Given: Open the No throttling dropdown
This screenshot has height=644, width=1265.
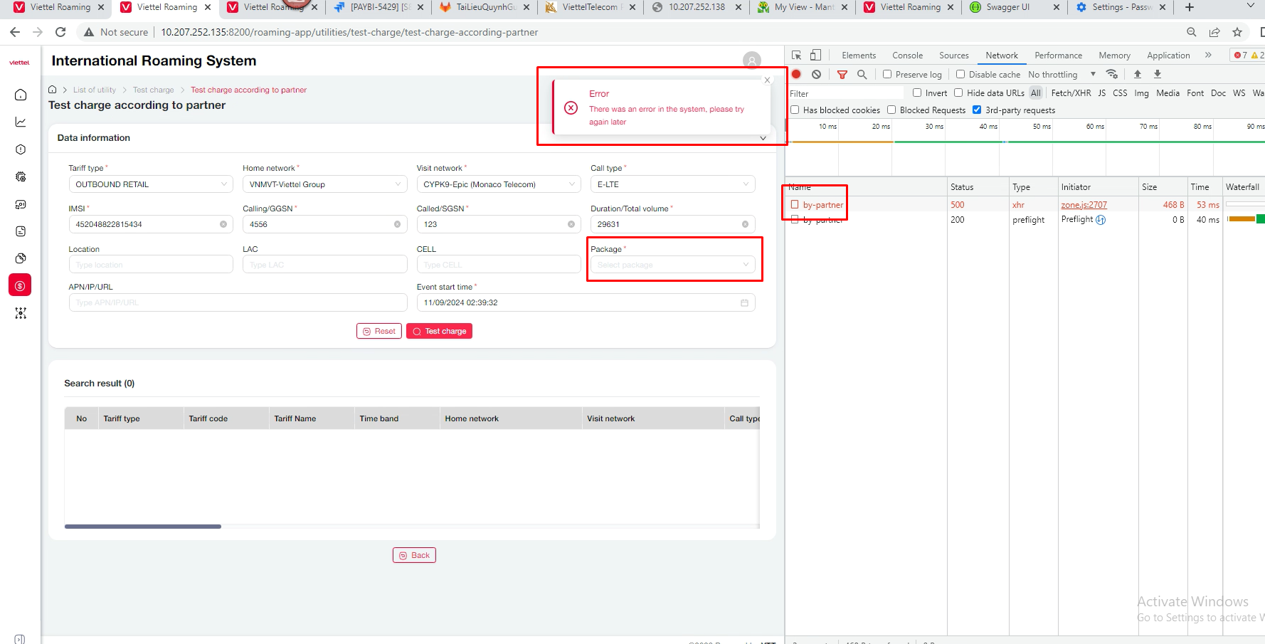Looking at the screenshot, I should pos(1062,74).
